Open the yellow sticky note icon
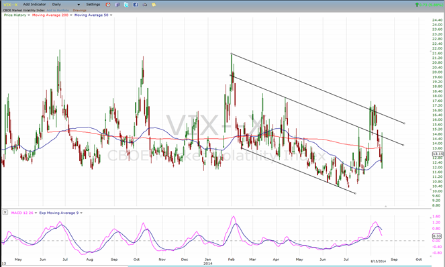Viewport: 445px width, 267px height. tap(154, 5)
